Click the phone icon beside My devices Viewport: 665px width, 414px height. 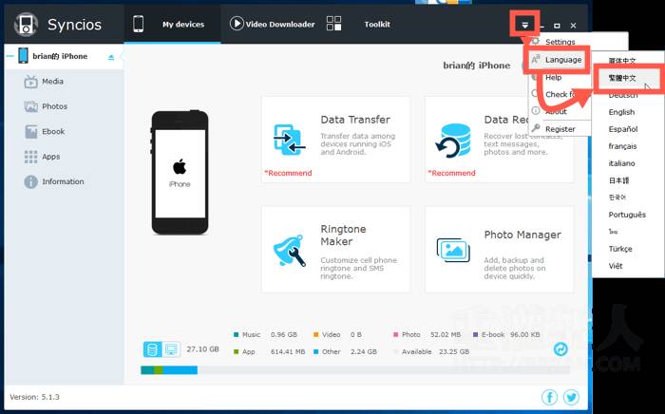pos(139,24)
